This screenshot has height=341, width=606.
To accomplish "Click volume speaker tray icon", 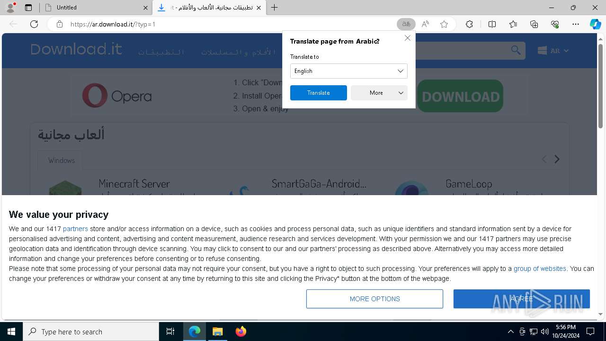I will tap(544, 332).
